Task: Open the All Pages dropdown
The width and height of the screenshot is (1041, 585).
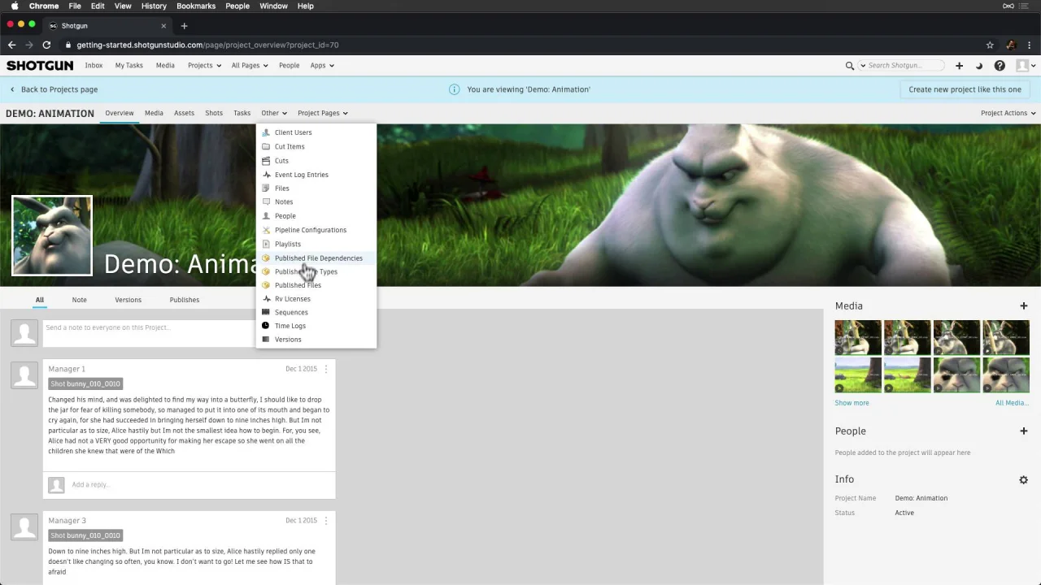Action: 250,66
